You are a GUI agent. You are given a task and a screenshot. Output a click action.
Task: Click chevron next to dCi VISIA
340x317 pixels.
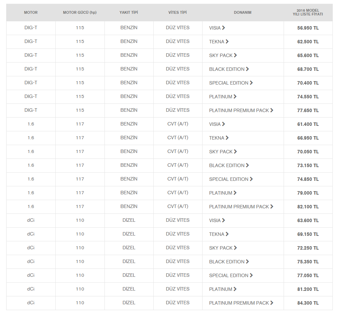[223, 220]
